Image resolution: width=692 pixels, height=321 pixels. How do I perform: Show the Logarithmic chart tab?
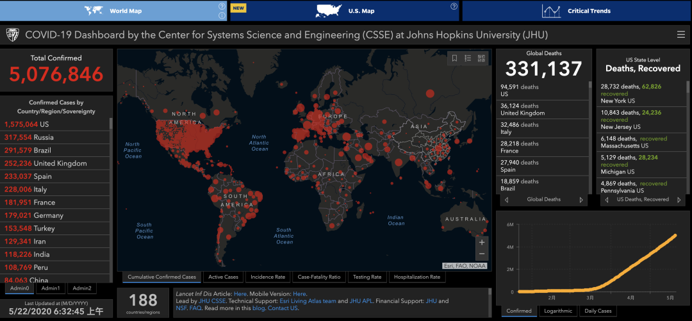[x=558, y=311]
